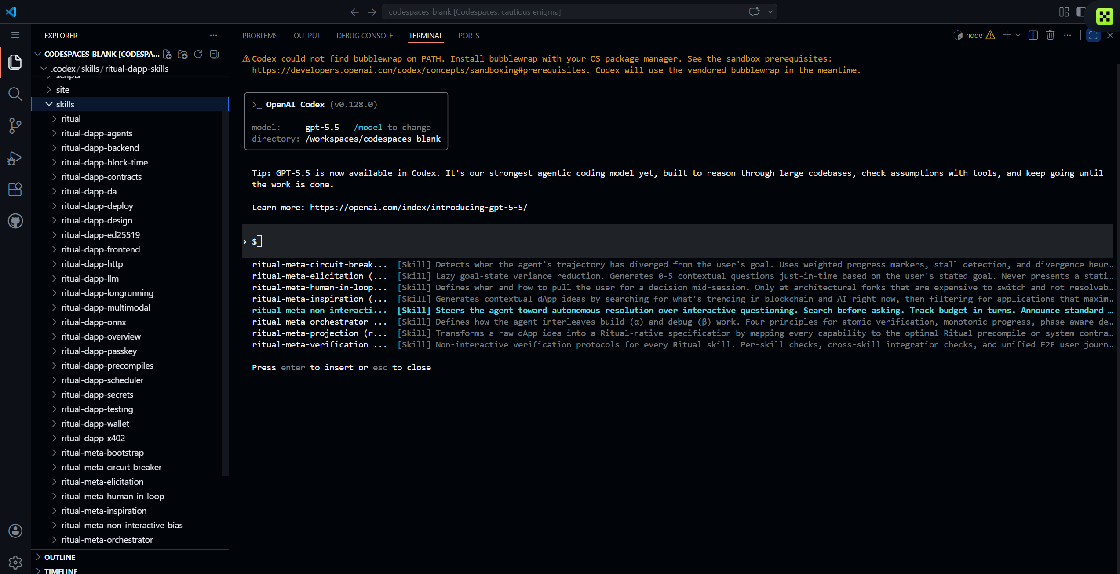Open the hamburger application menu

tap(15, 35)
